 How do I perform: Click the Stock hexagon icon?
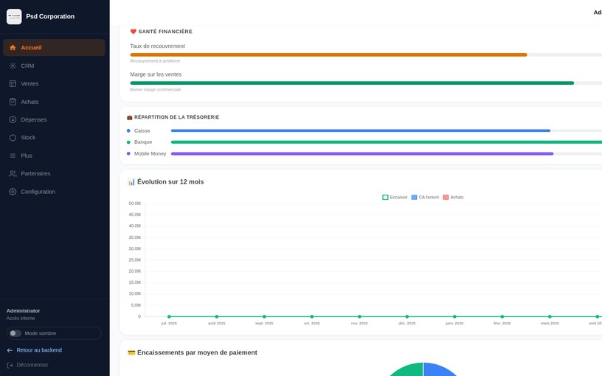(13, 138)
